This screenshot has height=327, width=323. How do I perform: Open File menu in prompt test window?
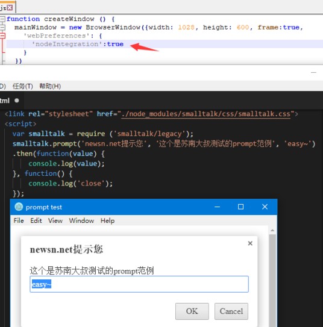19,220
